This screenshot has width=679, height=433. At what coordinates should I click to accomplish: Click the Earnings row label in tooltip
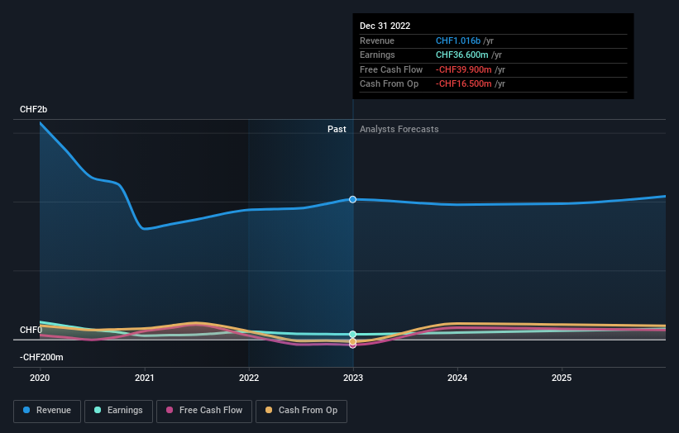pos(377,55)
